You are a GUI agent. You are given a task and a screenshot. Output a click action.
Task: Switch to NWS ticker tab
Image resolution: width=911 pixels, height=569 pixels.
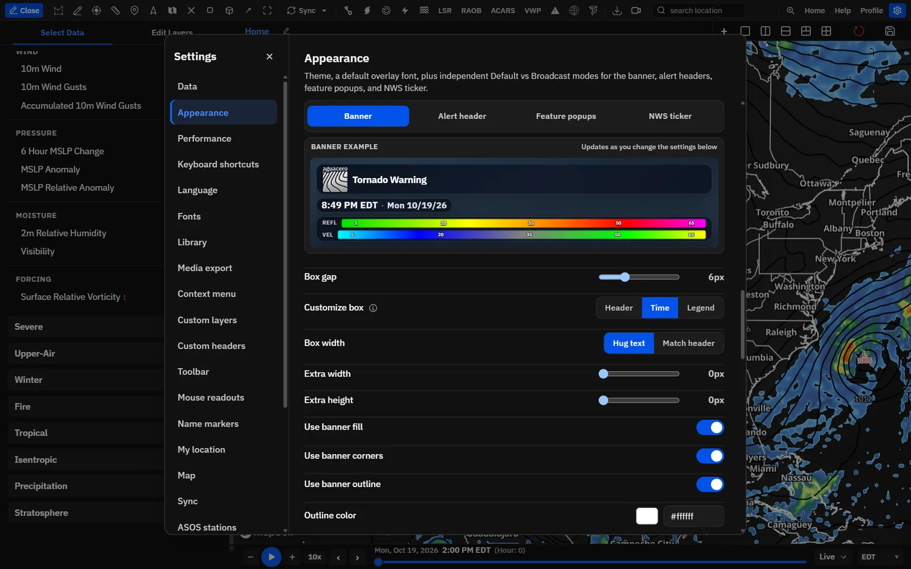[670, 116]
